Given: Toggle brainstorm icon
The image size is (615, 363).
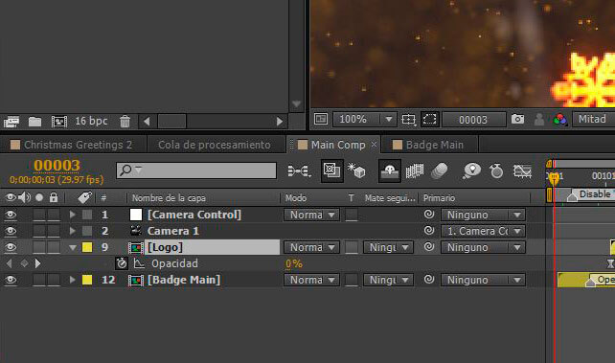Looking at the screenshot, I should (x=471, y=170).
